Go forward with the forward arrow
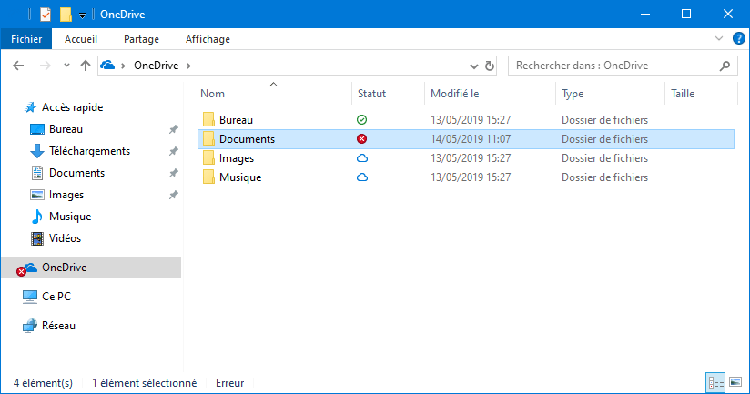 [45, 66]
